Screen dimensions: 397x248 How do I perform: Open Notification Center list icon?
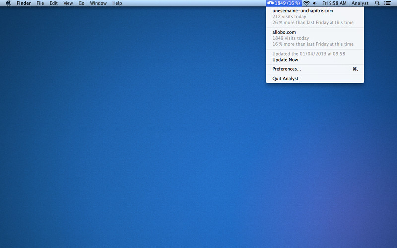[x=387, y=3]
